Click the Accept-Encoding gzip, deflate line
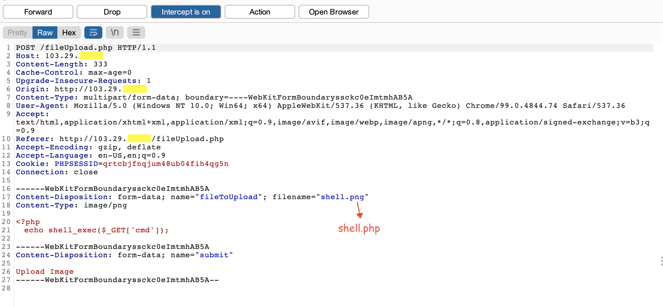 88,147
